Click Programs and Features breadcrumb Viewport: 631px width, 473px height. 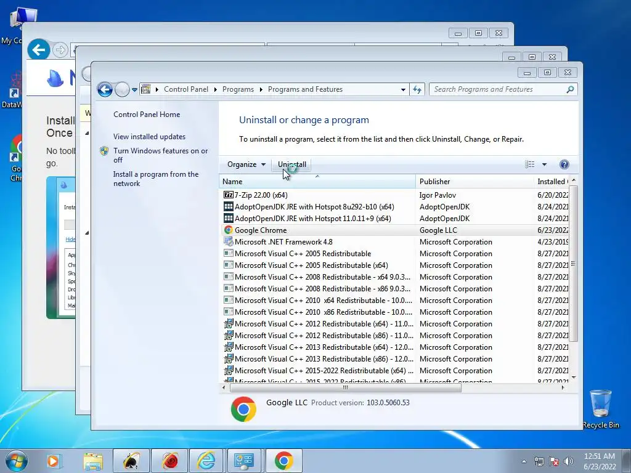[x=305, y=89]
